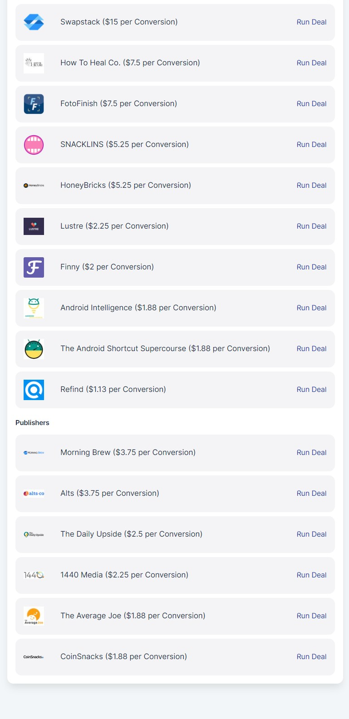Click the Publishers section heading

click(32, 423)
